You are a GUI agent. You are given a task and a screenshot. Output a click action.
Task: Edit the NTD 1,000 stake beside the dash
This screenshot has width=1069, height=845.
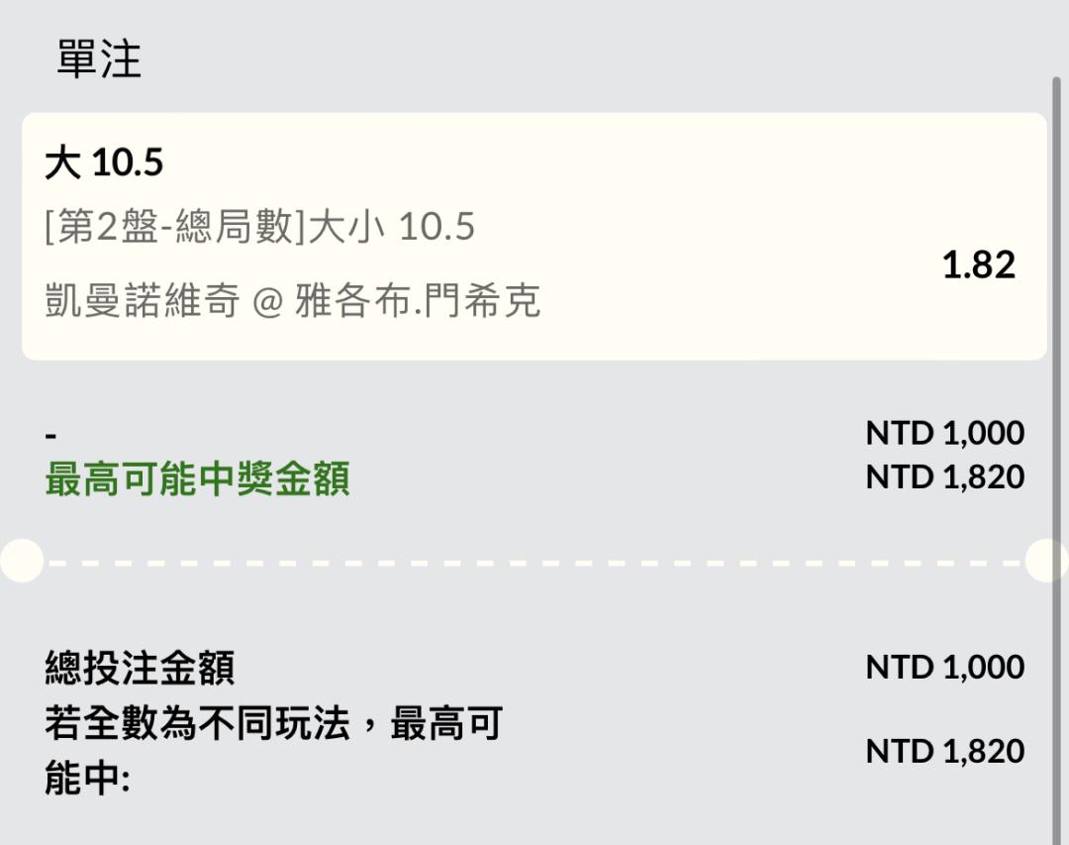pos(945,433)
